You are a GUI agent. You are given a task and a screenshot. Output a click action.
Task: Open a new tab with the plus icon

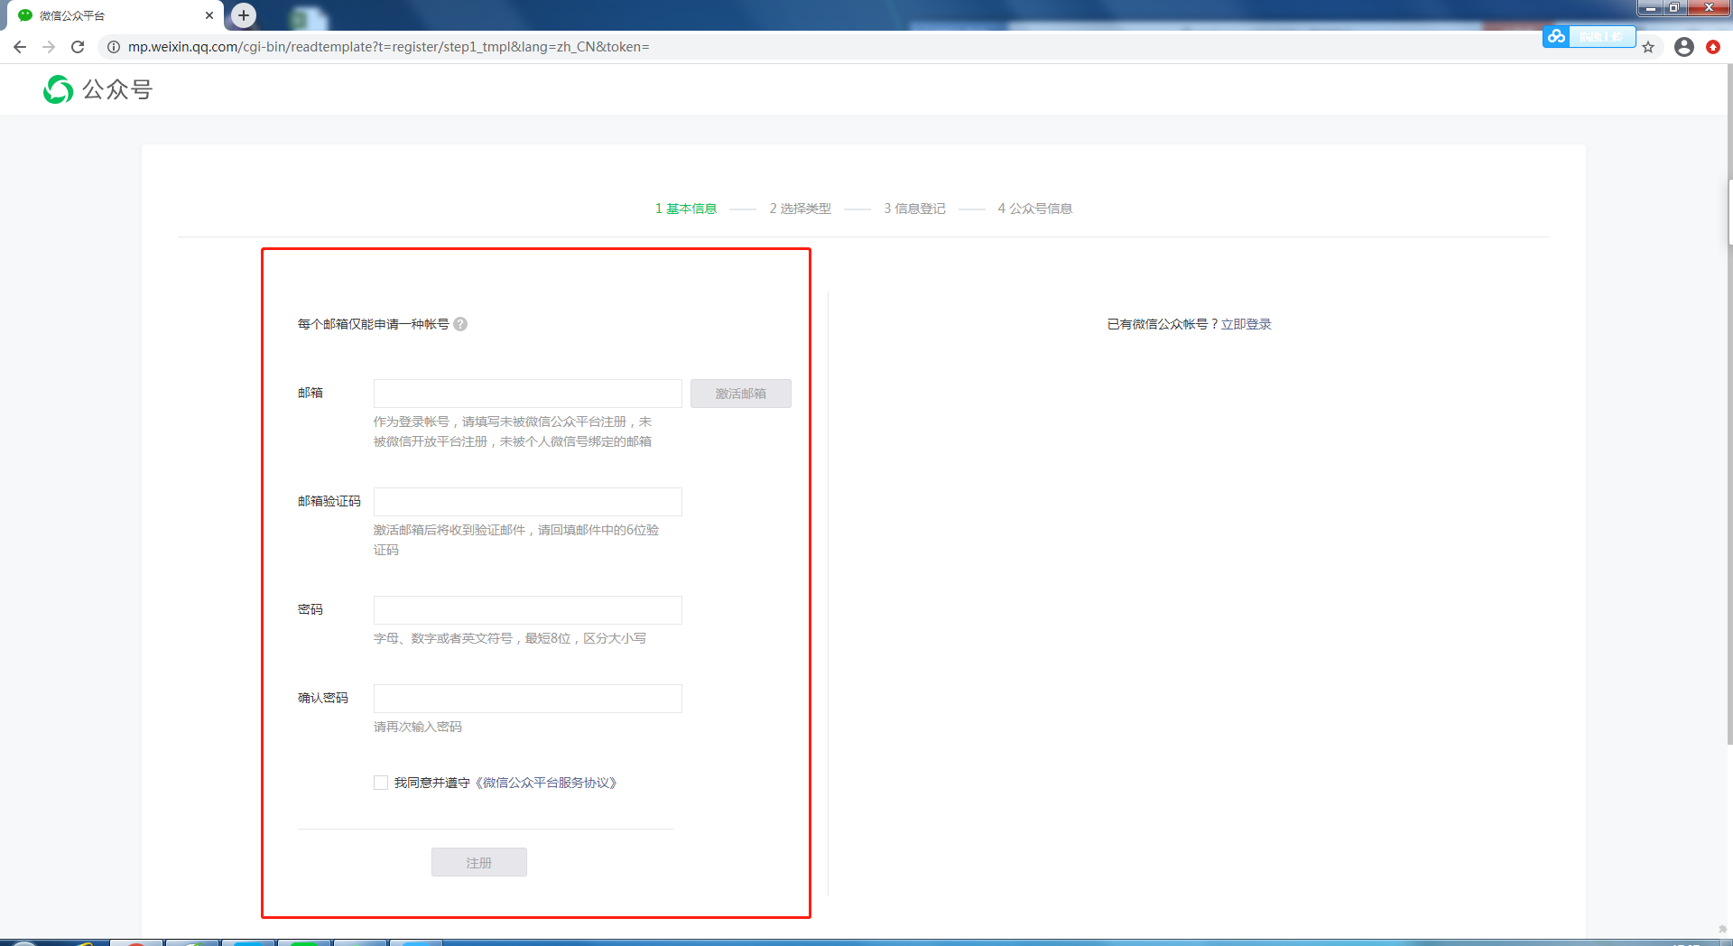(244, 15)
